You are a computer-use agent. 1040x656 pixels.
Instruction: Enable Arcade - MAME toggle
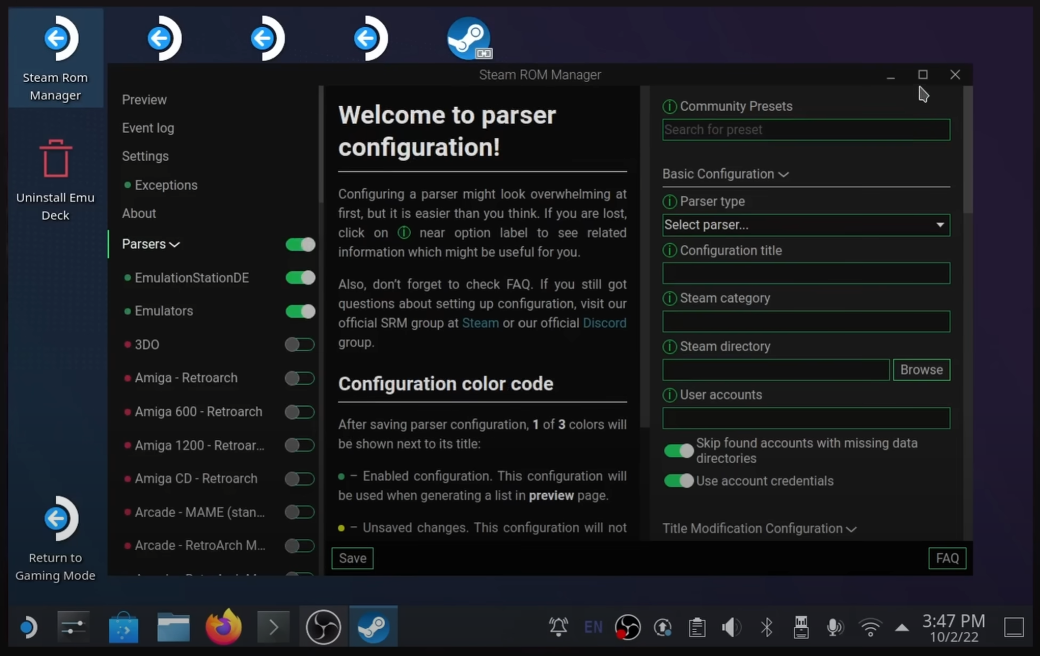click(300, 512)
